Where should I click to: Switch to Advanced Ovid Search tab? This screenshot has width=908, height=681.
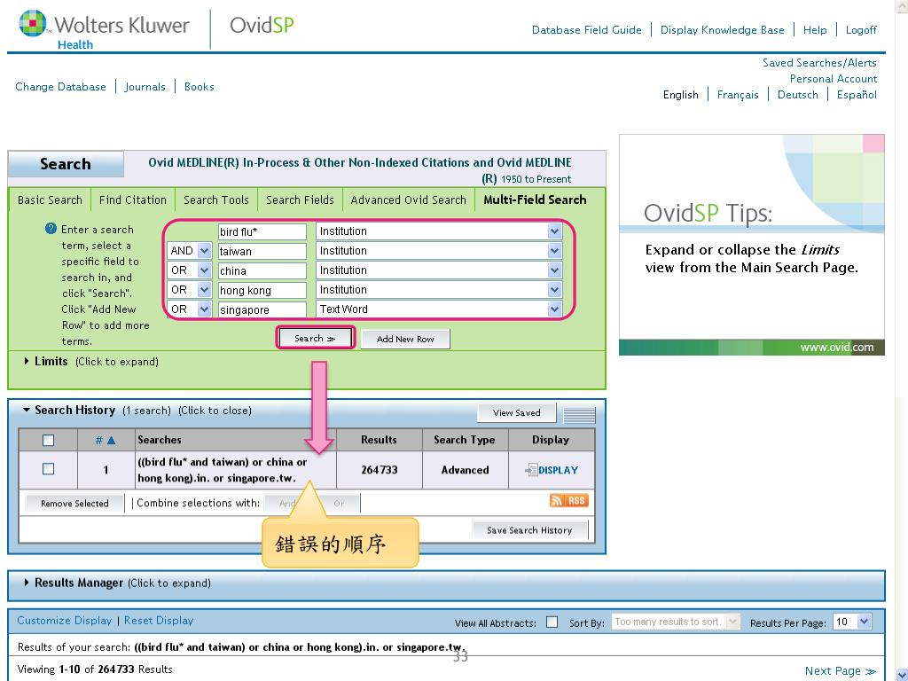[x=408, y=200]
